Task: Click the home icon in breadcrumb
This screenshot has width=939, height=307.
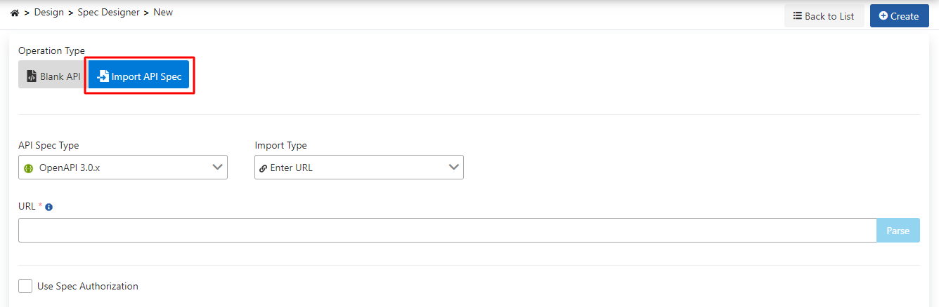Action: [x=15, y=13]
